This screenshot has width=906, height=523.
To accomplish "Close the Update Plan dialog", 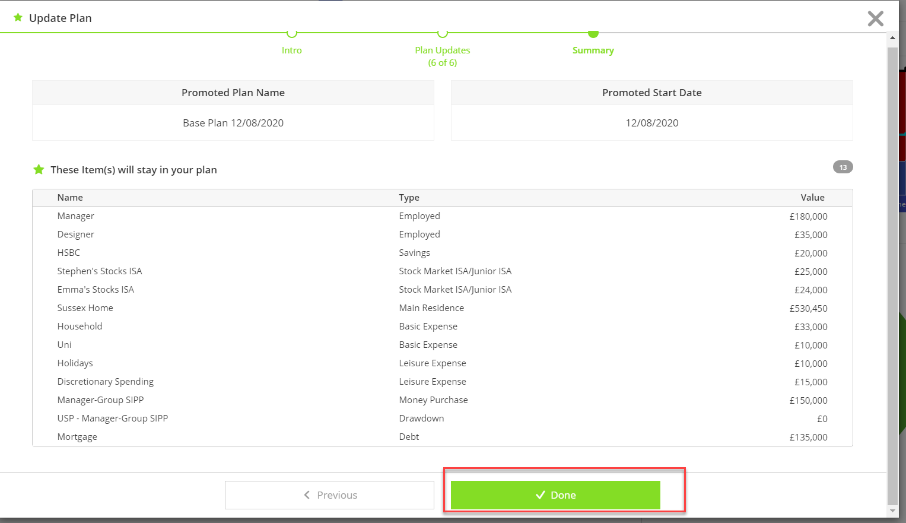I will coord(875,18).
